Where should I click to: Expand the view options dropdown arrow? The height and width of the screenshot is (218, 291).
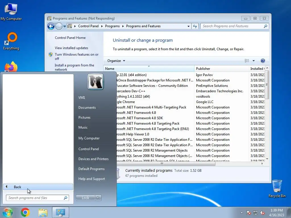tap(253, 61)
